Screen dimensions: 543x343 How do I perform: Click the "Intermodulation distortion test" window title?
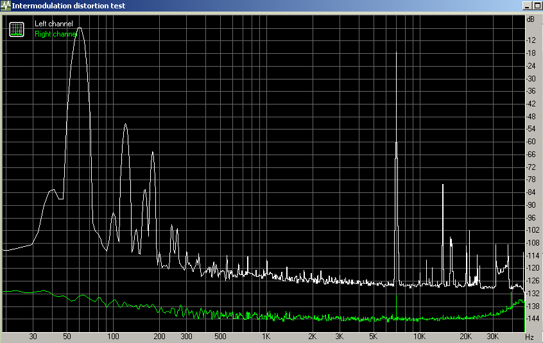pos(69,6)
